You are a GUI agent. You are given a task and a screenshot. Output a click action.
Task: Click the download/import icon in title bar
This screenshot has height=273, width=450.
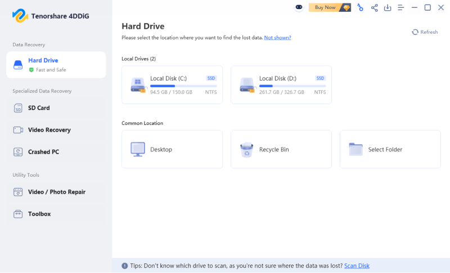[388, 7]
